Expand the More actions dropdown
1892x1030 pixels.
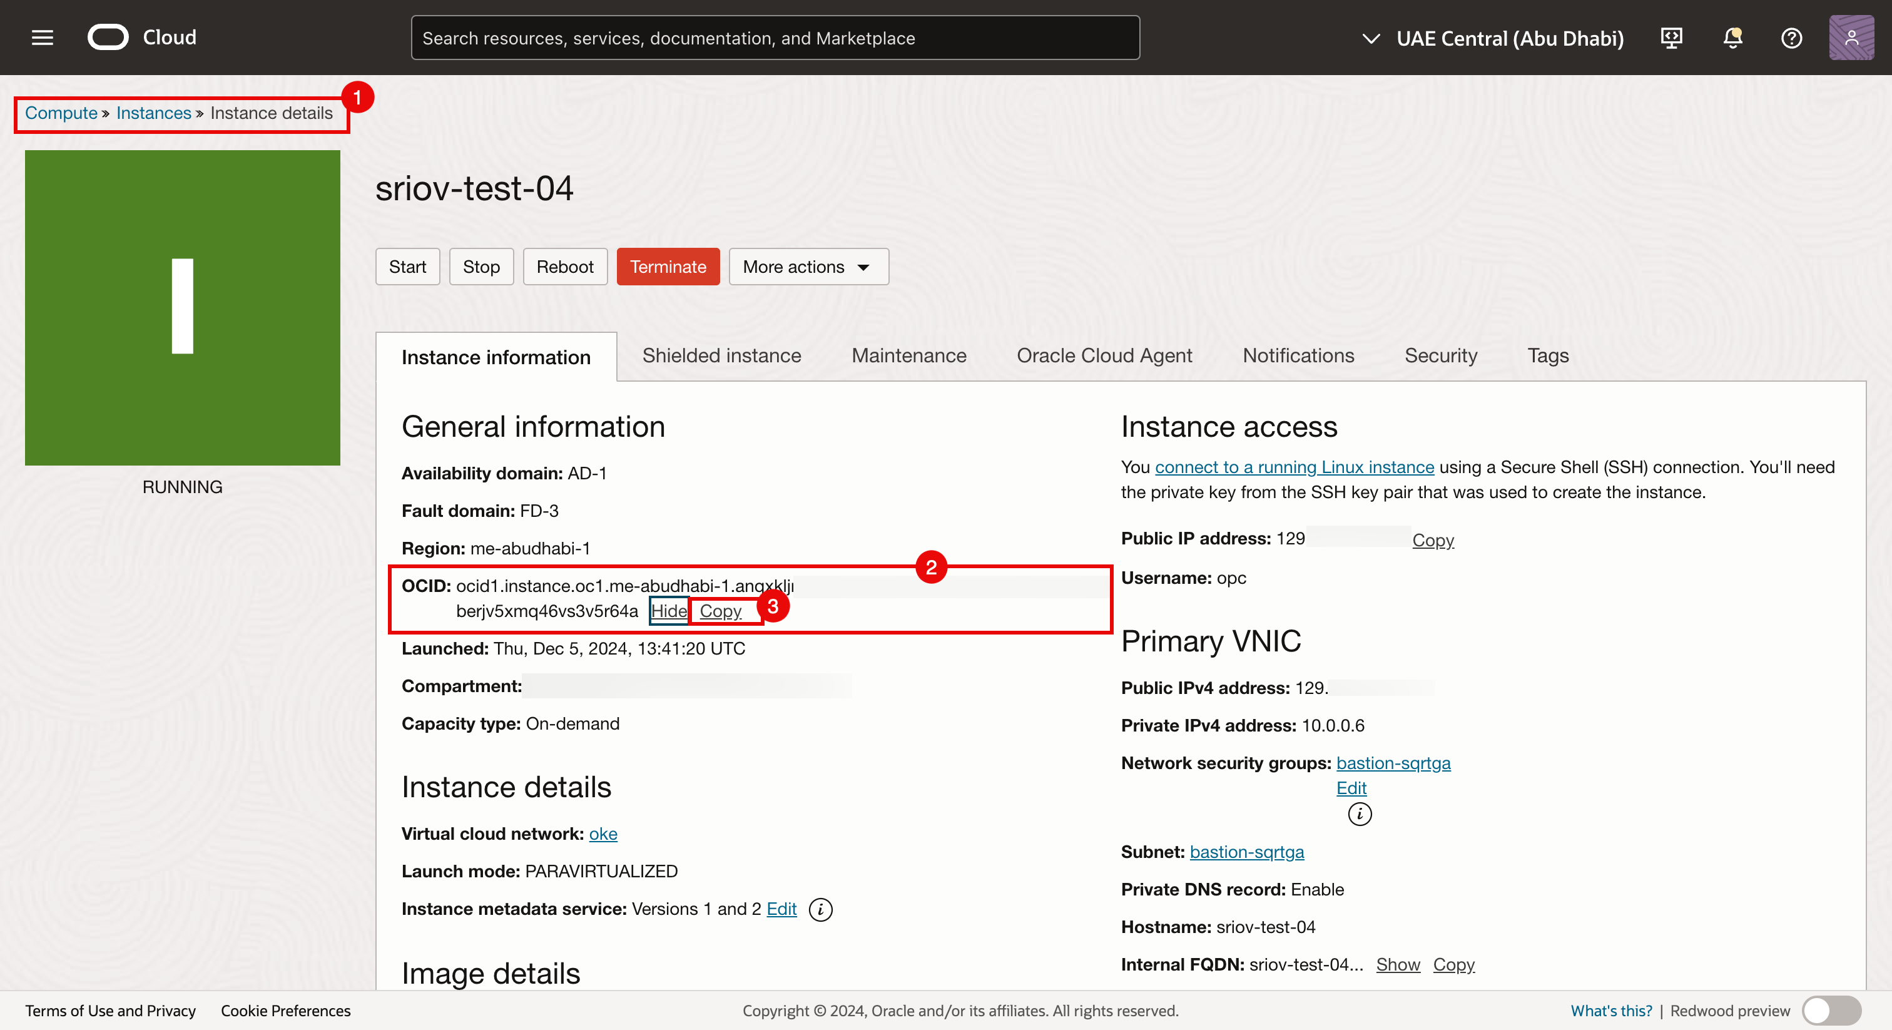tap(808, 267)
